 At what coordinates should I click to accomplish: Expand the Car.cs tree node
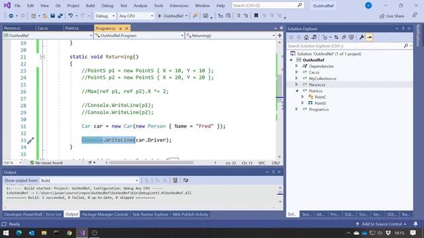click(297, 72)
